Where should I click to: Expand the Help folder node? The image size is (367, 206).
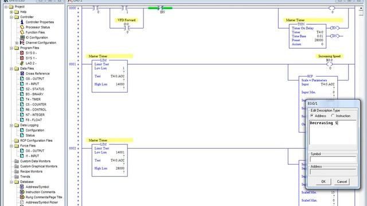pos(11,12)
